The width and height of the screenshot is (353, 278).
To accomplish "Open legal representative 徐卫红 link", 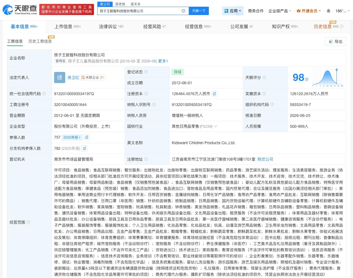I will 73,78.
